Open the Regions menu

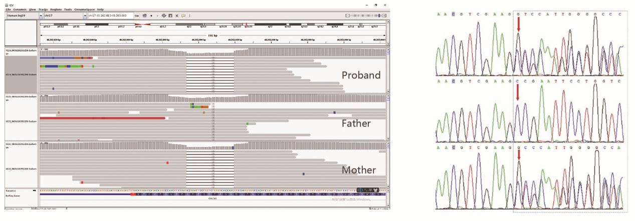(56, 9)
